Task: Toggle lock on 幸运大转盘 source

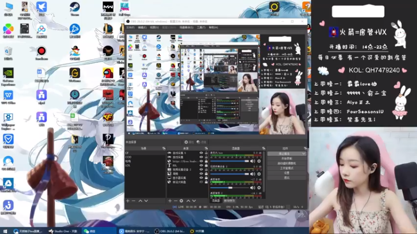Action: 206,182
